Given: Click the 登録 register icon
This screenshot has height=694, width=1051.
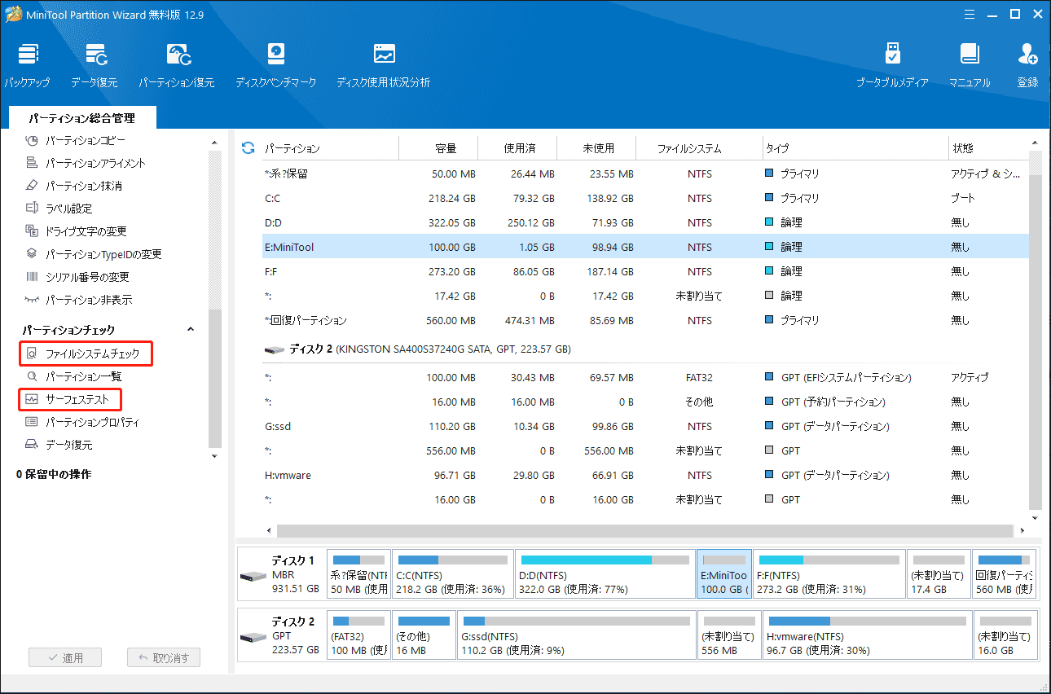Looking at the screenshot, I should coord(1027,65).
